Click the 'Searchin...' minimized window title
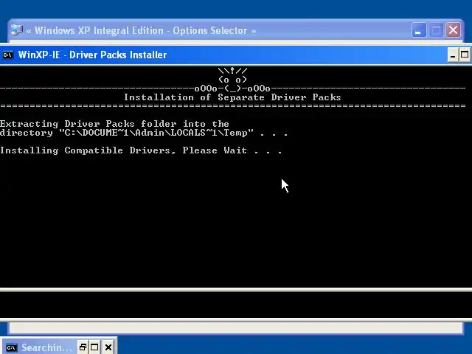 [46, 347]
